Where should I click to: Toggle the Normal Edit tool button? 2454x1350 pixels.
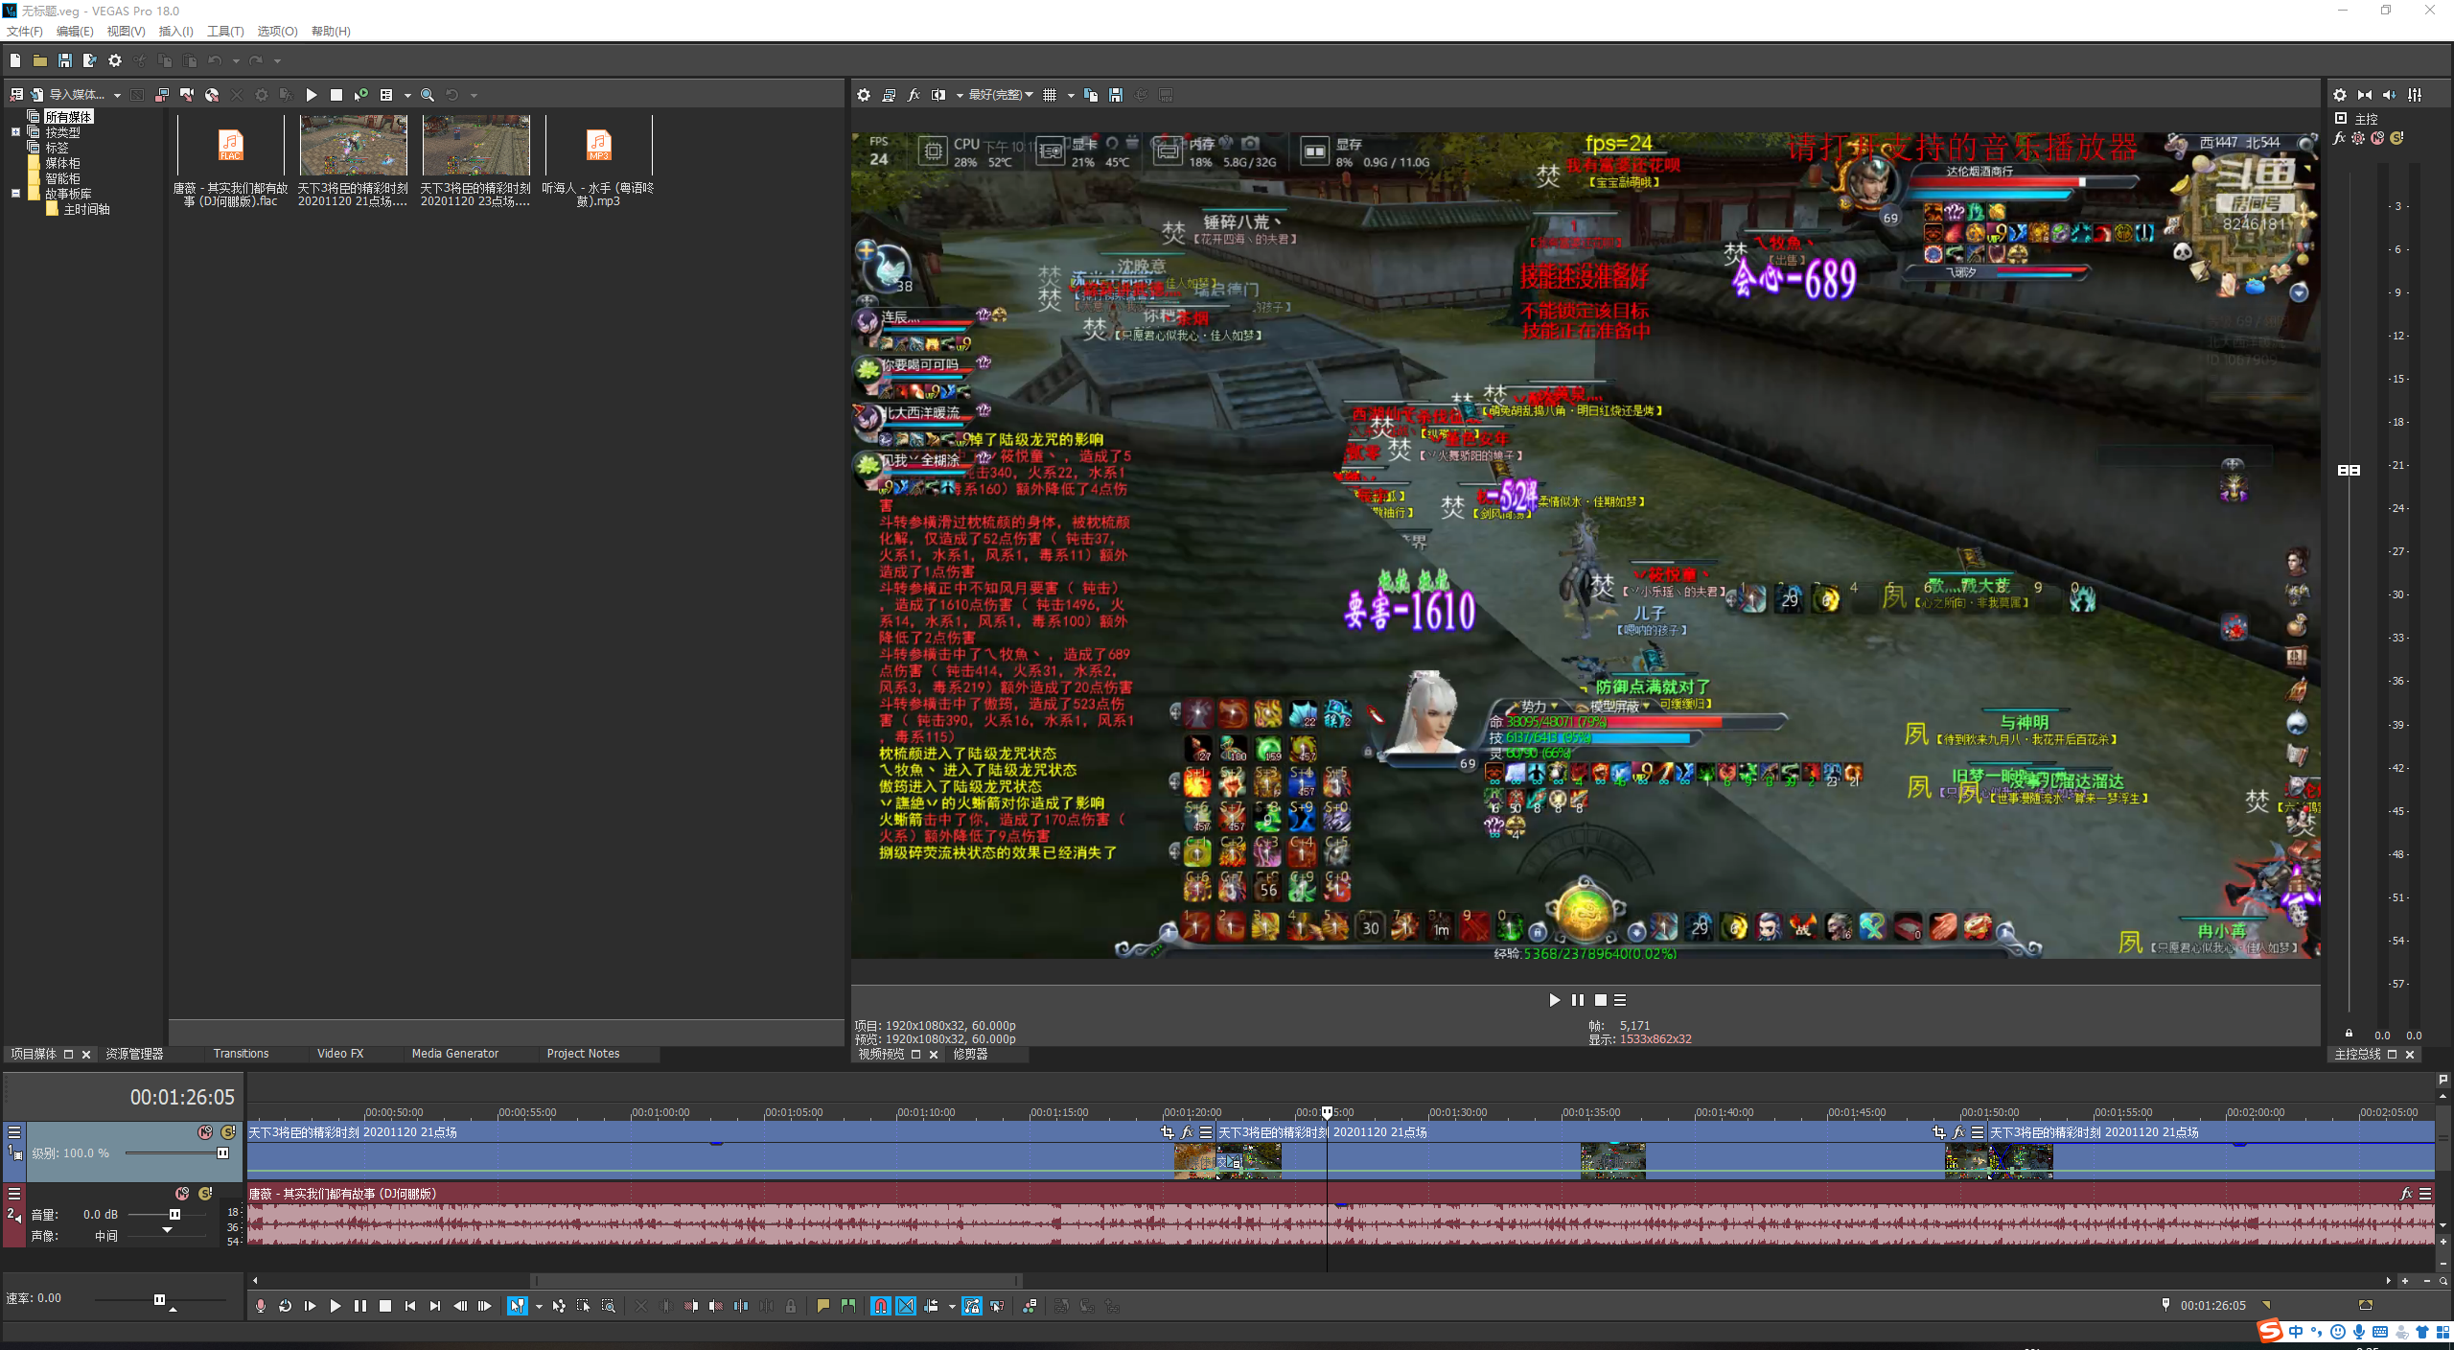[517, 1306]
